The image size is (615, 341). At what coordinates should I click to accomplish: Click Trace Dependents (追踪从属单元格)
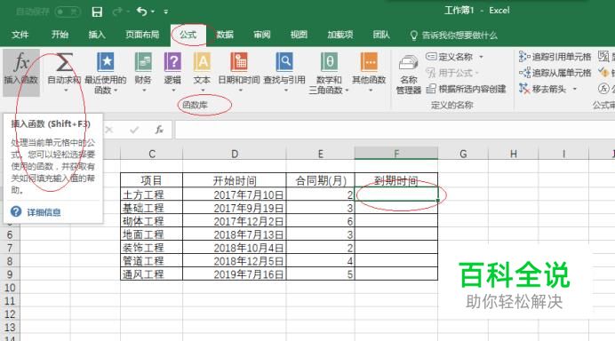coord(555,73)
